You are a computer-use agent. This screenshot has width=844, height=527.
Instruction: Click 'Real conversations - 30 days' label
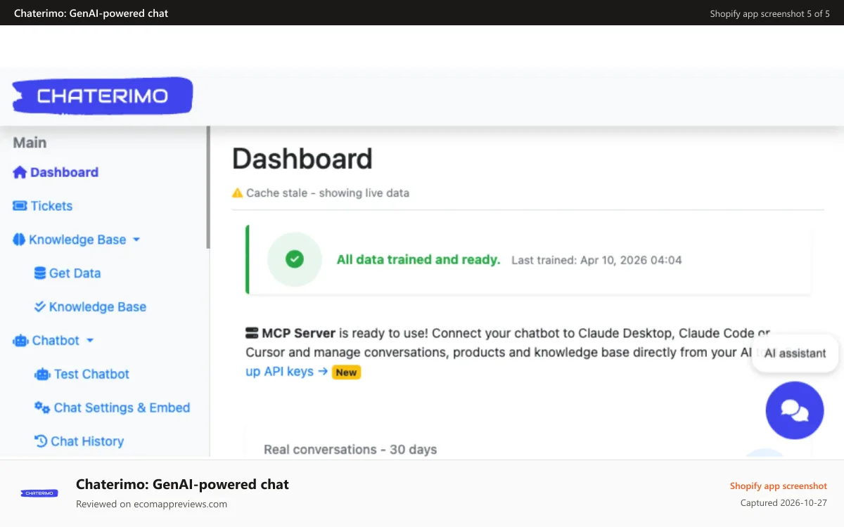[350, 450]
